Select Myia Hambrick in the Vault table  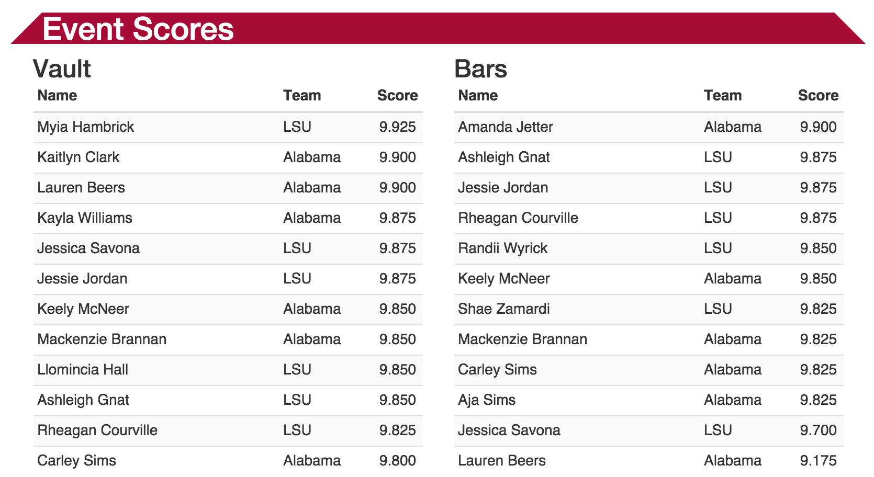(x=86, y=127)
